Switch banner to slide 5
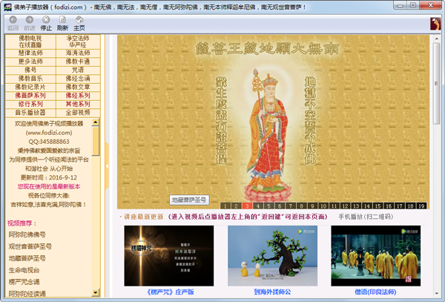 [x=268, y=206]
